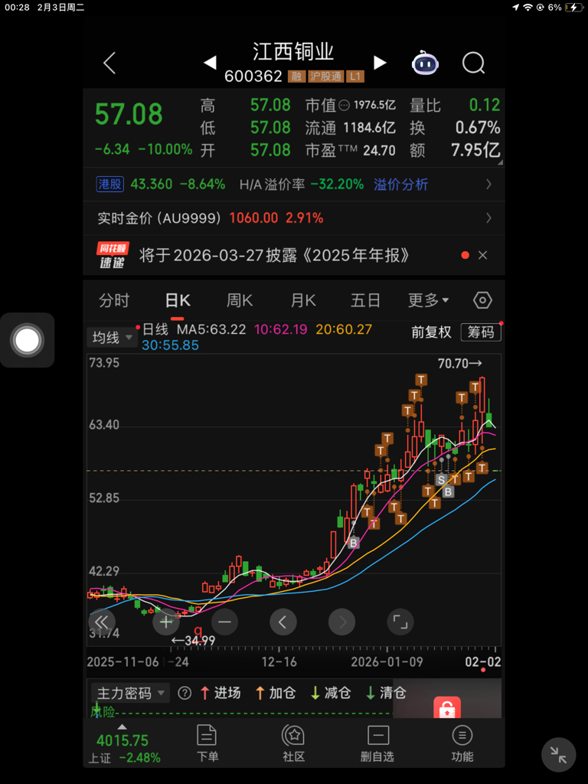Open the 上证 index ticker
This screenshot has height=784, width=588.
(x=125, y=749)
